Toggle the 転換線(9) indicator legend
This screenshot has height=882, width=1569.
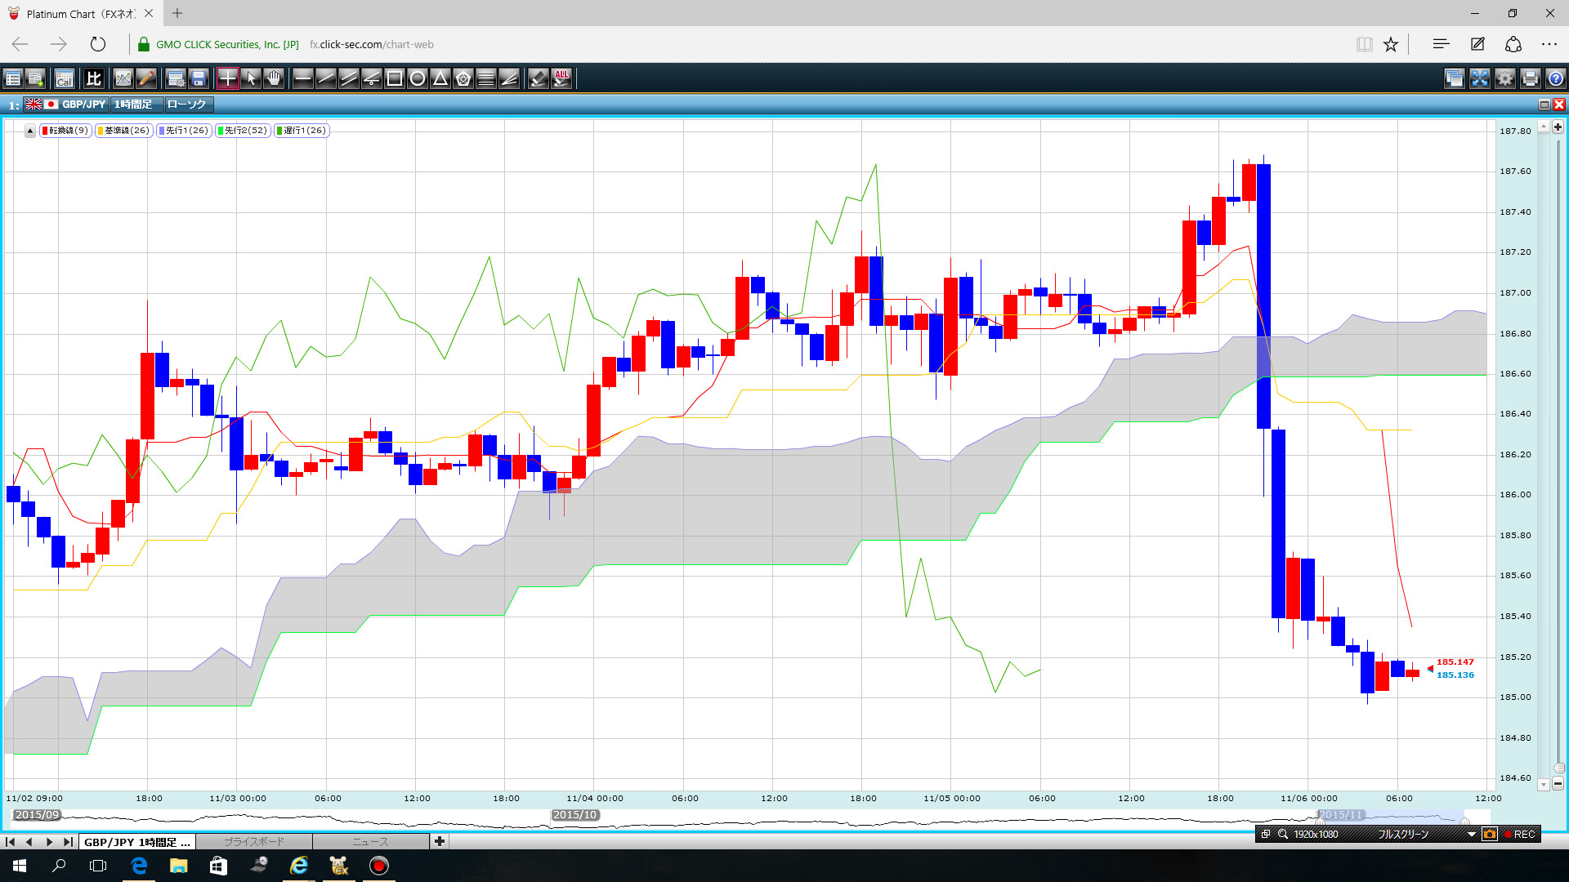pos(65,131)
